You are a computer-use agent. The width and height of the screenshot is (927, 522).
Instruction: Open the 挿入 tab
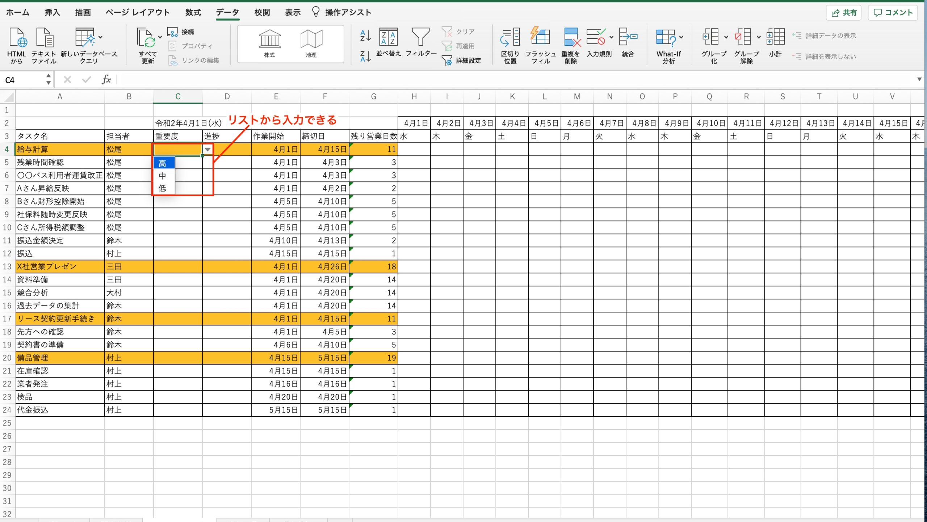[x=52, y=12]
